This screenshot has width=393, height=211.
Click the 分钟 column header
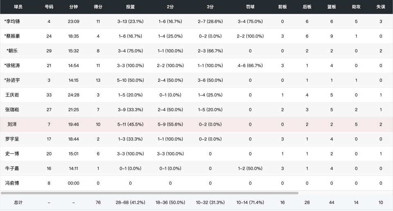(x=73, y=7)
